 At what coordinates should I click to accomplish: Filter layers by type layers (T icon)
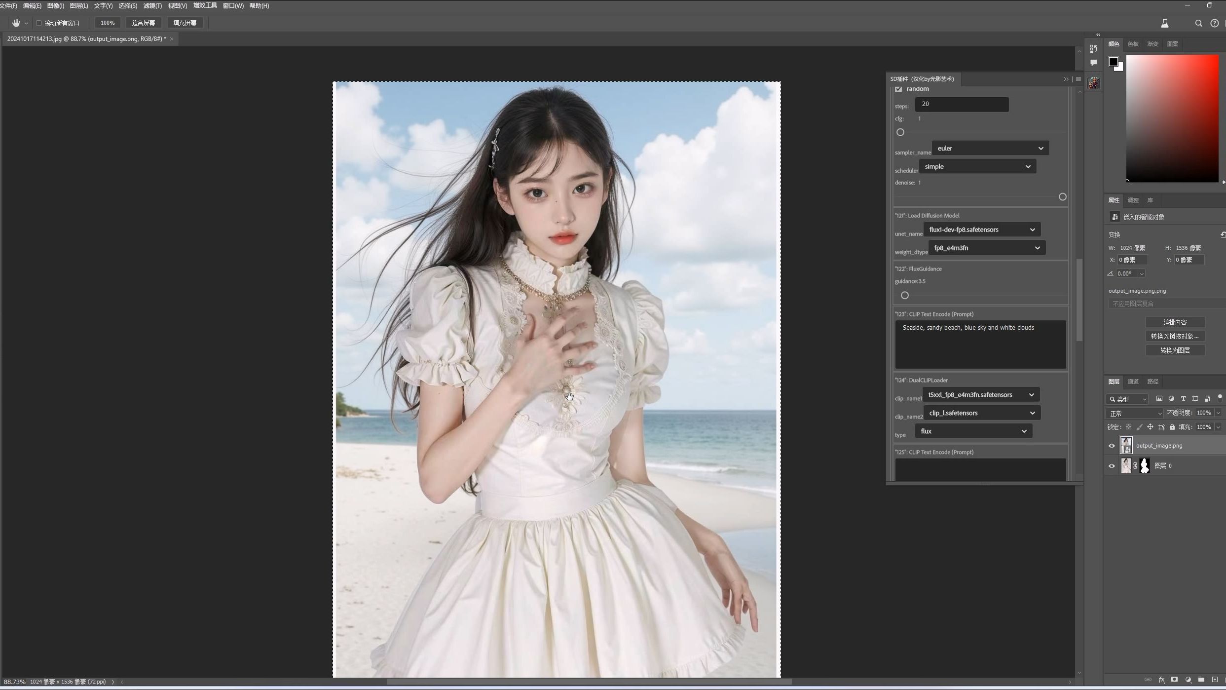[x=1183, y=399]
